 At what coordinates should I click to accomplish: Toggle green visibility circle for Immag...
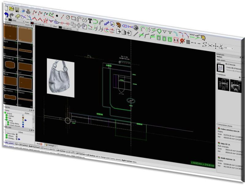7,138
